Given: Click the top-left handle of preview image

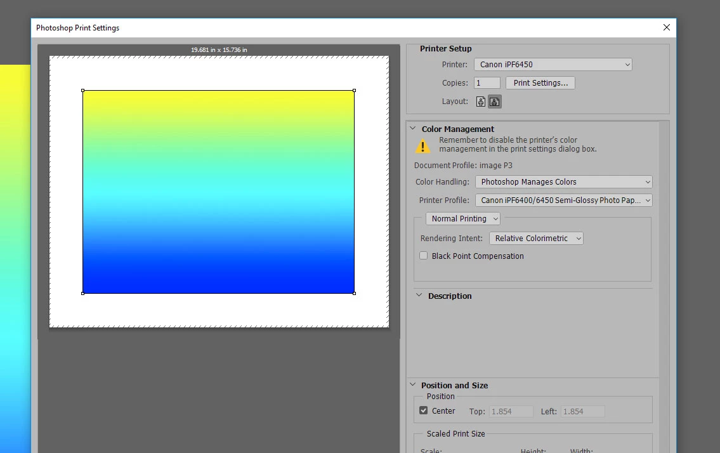Looking at the screenshot, I should coord(82,91).
